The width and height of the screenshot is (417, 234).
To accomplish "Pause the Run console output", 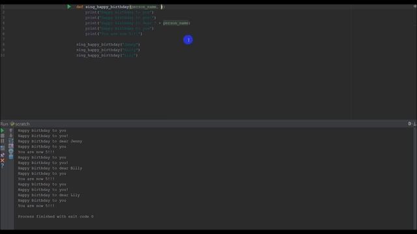I will (3, 141).
